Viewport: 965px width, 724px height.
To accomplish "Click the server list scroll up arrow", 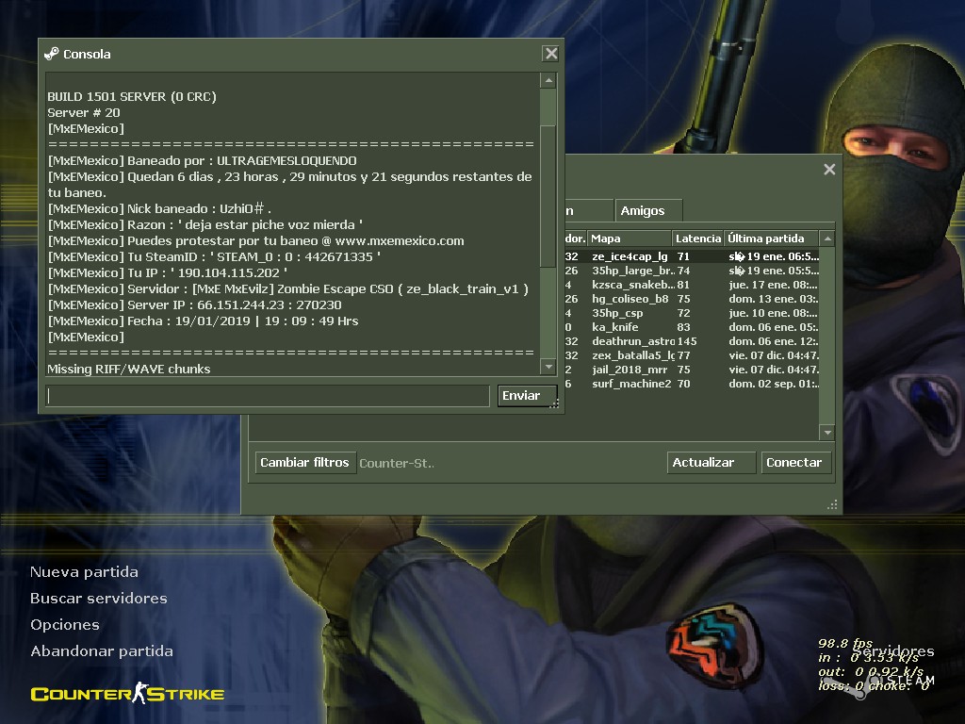I will (x=827, y=239).
